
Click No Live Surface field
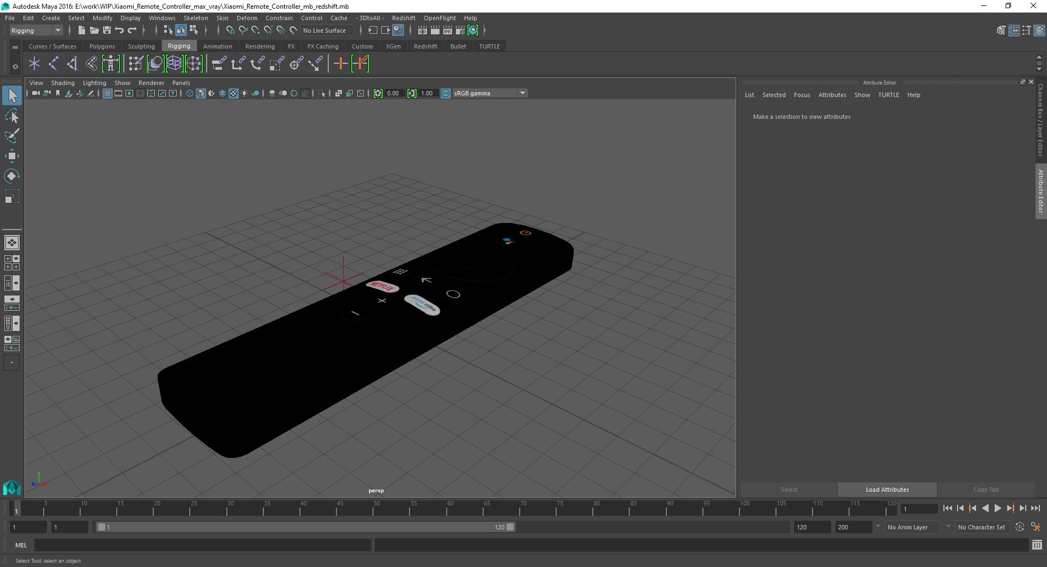(327, 31)
